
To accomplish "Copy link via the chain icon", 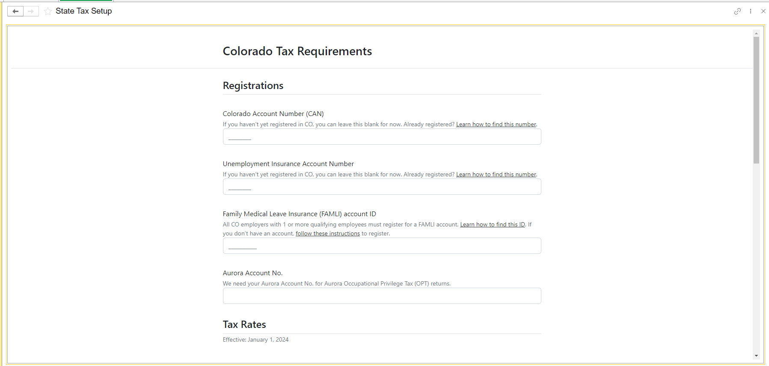I will coord(737,11).
